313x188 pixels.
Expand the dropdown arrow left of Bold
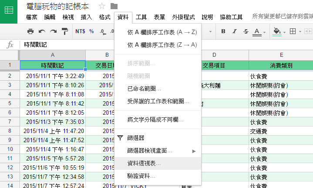210,31
